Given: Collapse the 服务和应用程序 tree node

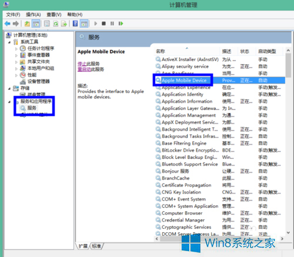Looking at the screenshot, I should tap(9, 102).
